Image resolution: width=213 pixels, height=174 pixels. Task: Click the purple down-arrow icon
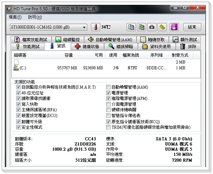(174, 27)
